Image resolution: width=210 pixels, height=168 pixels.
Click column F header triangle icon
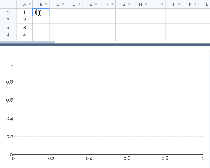pos(113,5)
